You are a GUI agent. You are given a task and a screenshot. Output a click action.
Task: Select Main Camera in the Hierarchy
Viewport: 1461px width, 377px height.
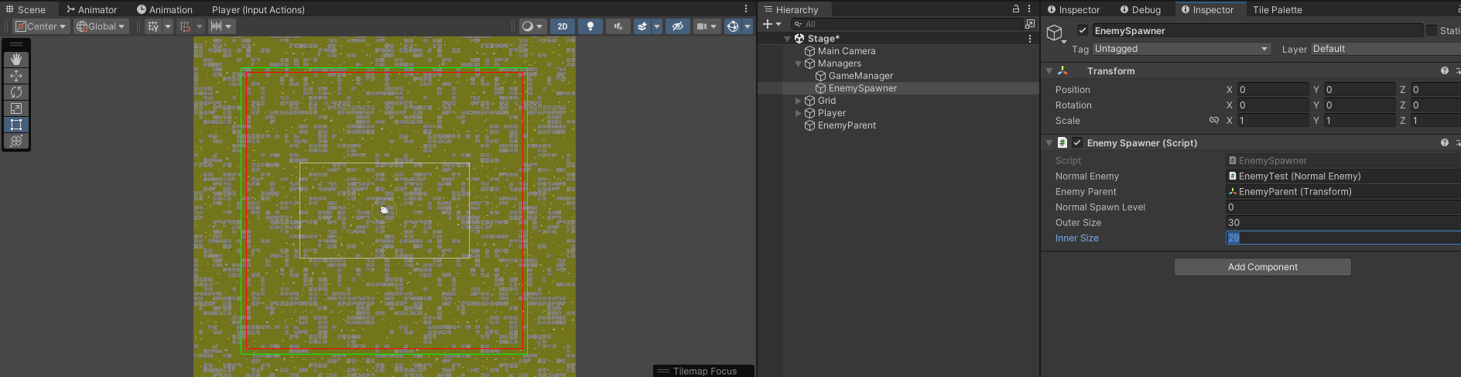[x=846, y=51]
